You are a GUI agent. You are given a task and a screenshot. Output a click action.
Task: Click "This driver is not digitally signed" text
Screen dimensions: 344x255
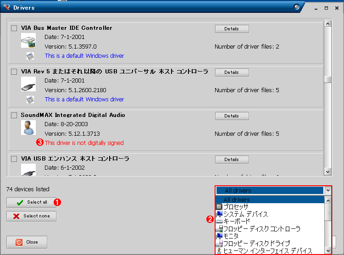(84, 143)
